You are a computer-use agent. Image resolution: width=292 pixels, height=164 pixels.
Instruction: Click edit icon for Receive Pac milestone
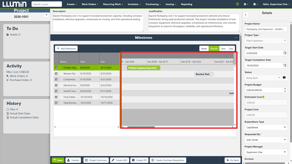pyautogui.click(x=56, y=74)
